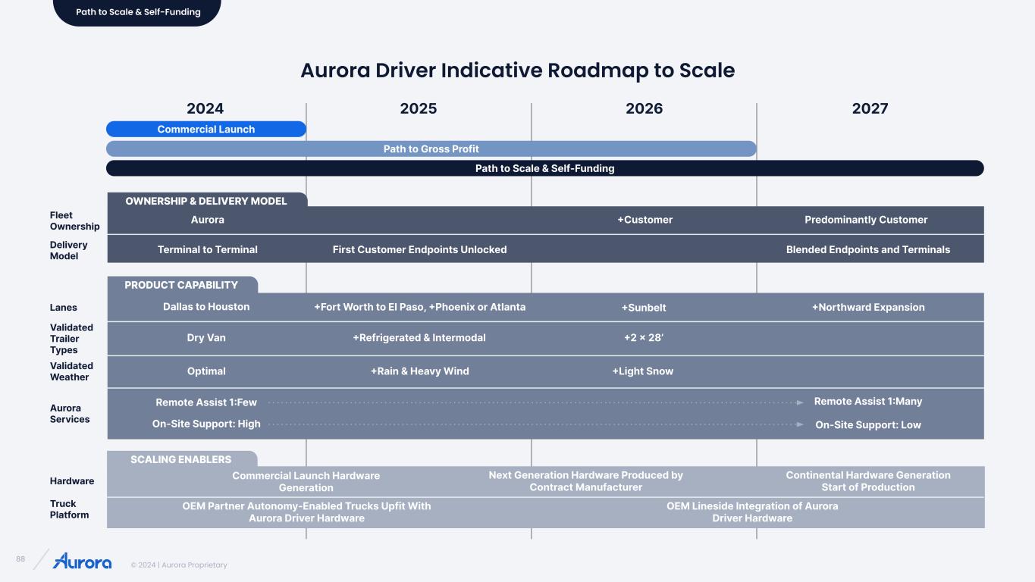The image size is (1035, 582).
Task: Click 'Remote Assist 1:Many'
Action: 868,402
